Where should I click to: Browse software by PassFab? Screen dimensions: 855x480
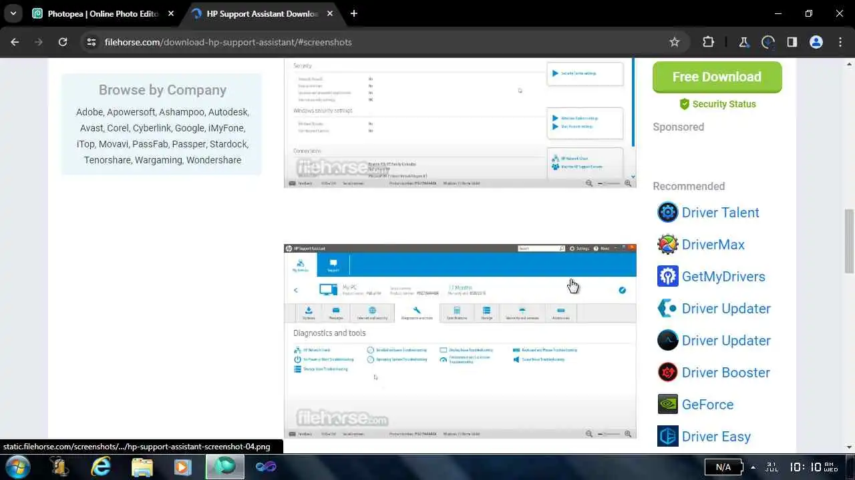(x=150, y=144)
